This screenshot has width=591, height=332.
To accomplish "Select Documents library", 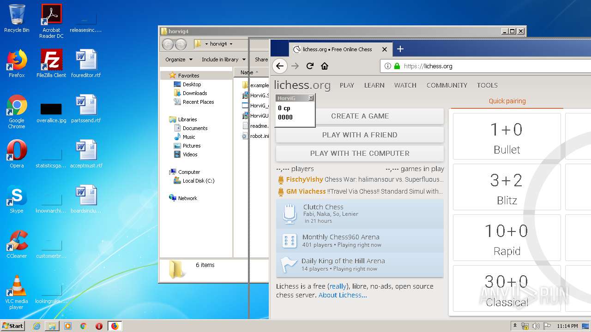I will 195,128.
